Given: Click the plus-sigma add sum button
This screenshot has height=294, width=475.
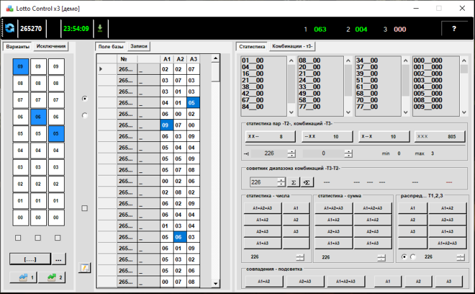Looking at the screenshot, I should (x=307, y=182).
